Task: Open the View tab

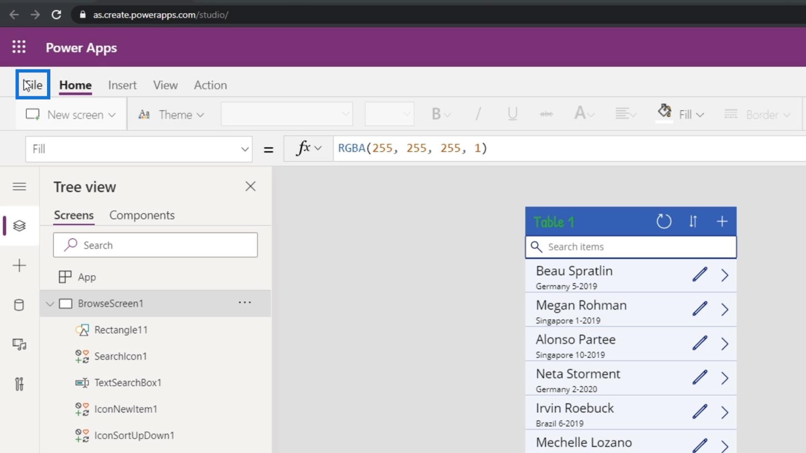Action: [166, 85]
